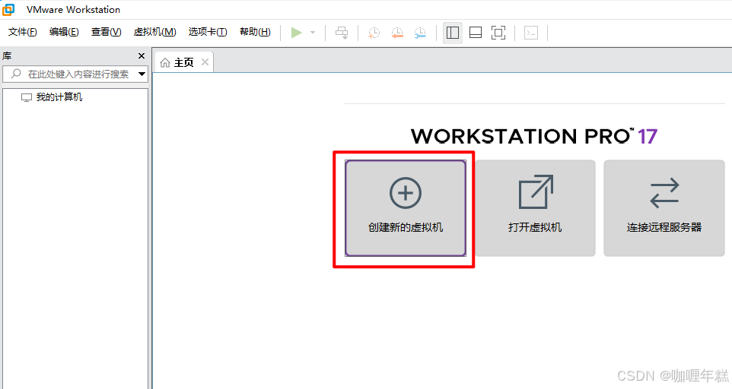Screen dimensions: 732x389
Task: Click the magnifier icon in library search
Action: click(x=16, y=74)
